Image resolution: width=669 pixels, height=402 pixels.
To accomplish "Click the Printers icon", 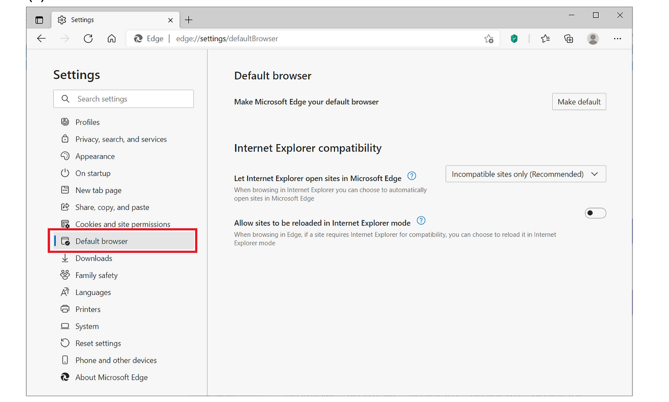I will pyautogui.click(x=65, y=309).
